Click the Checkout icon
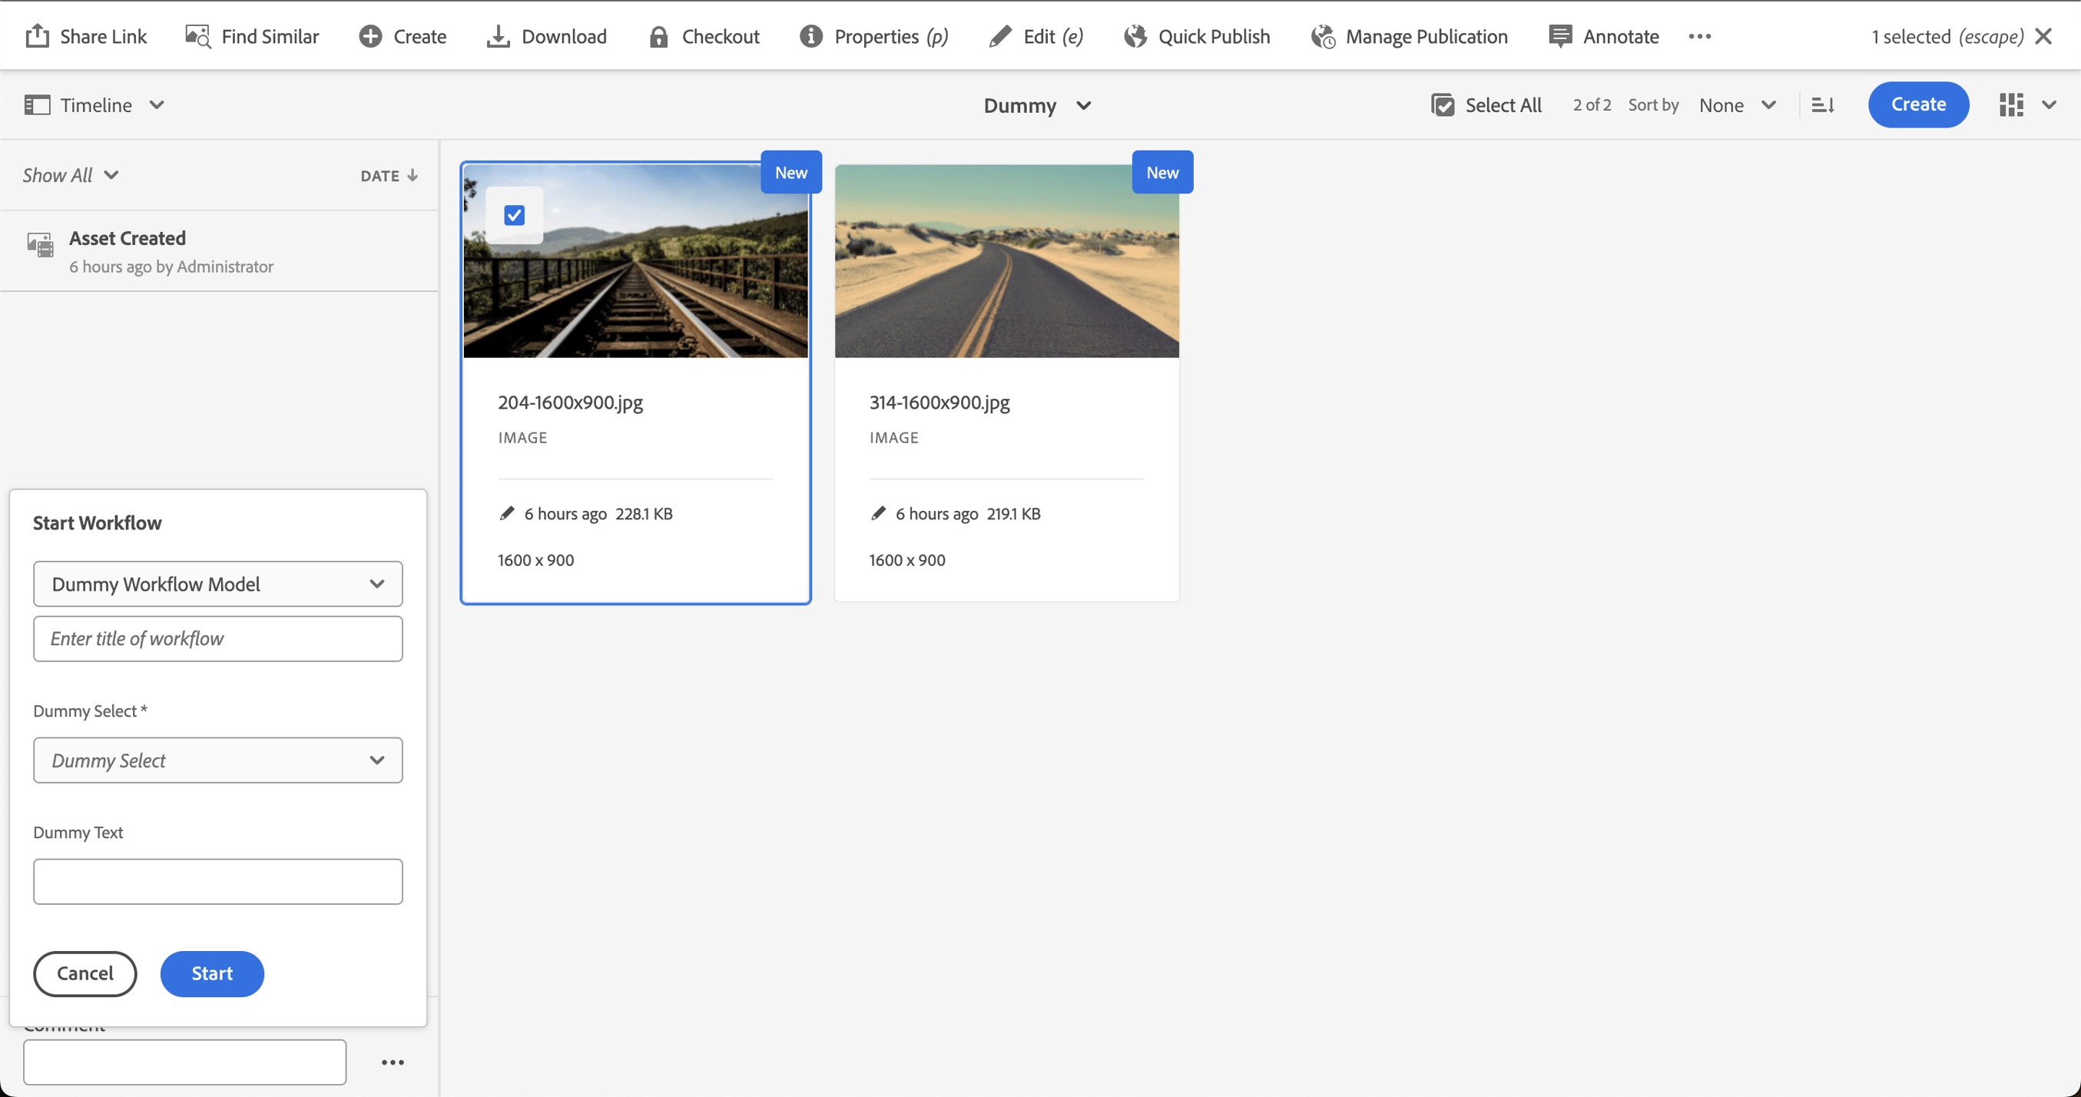Viewport: 2081px width, 1097px height. 658,35
